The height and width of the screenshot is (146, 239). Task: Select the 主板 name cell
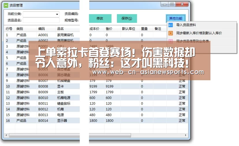coord(60,92)
